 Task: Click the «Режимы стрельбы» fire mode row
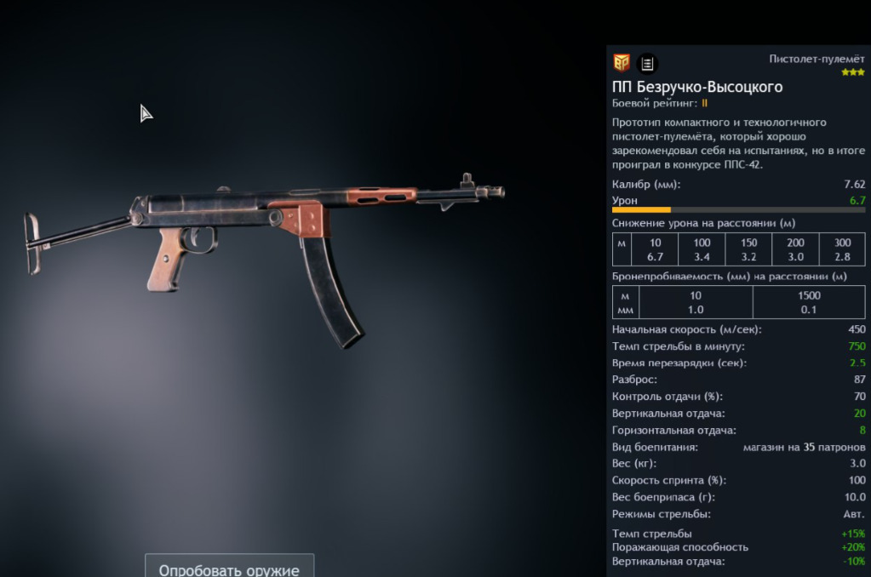tap(738, 514)
